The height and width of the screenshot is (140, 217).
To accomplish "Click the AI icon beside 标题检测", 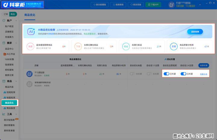I will (x=5, y=98).
